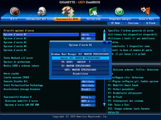This screenshot has width=161, height=120.
Task: Select Stato NumLock all'avvio setting
Action: [18, 58]
